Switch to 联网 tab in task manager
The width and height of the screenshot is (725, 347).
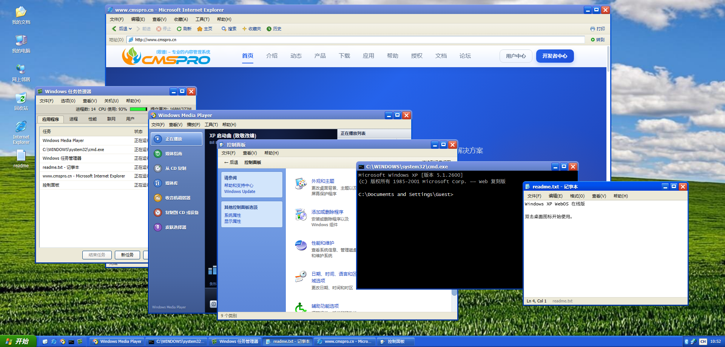pos(111,119)
